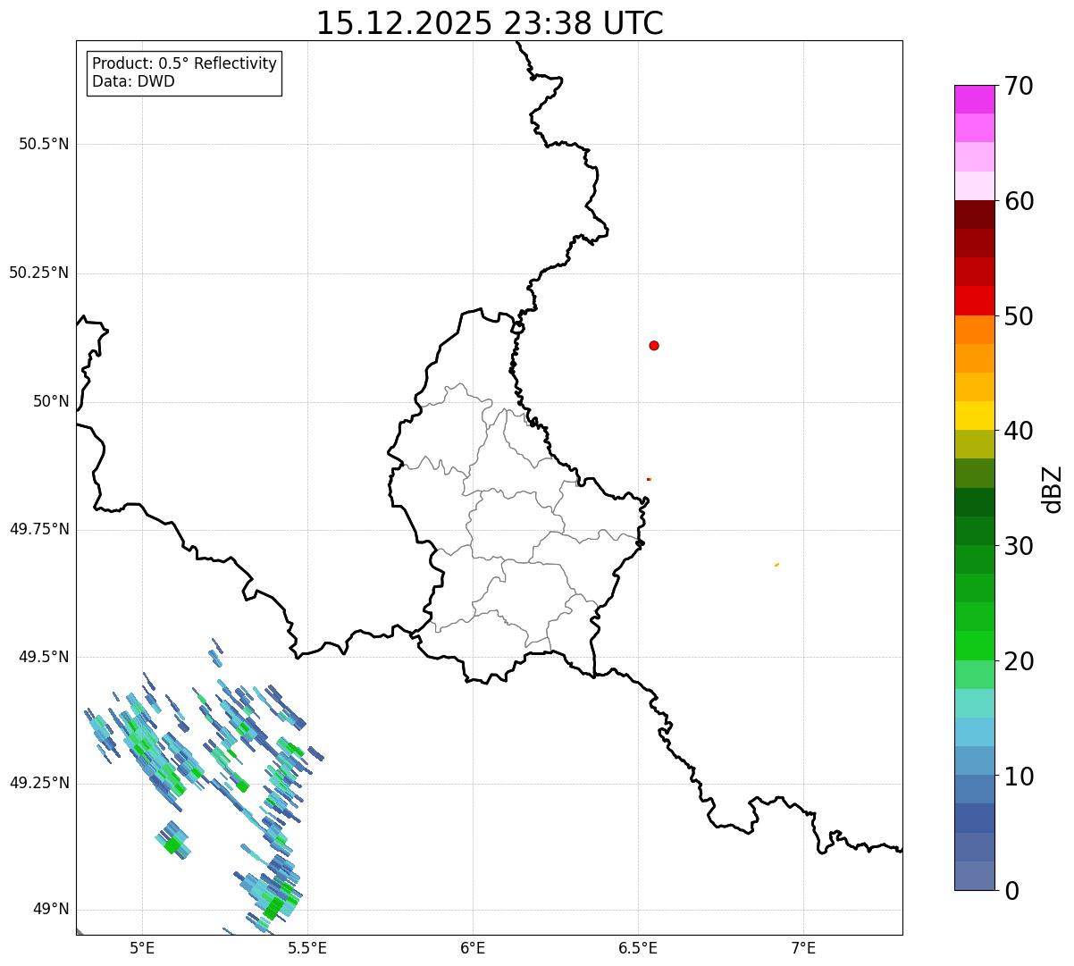This screenshot has height=966, width=1074.
Task: Click the Product: 0.5° Reflectivity label
Action: [x=185, y=64]
